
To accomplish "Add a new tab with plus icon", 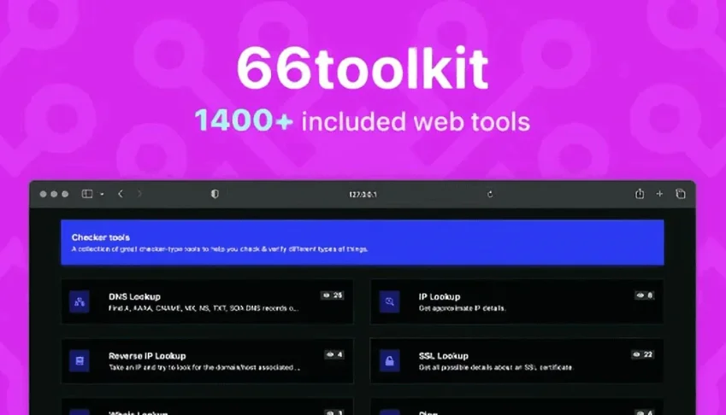I will [659, 194].
